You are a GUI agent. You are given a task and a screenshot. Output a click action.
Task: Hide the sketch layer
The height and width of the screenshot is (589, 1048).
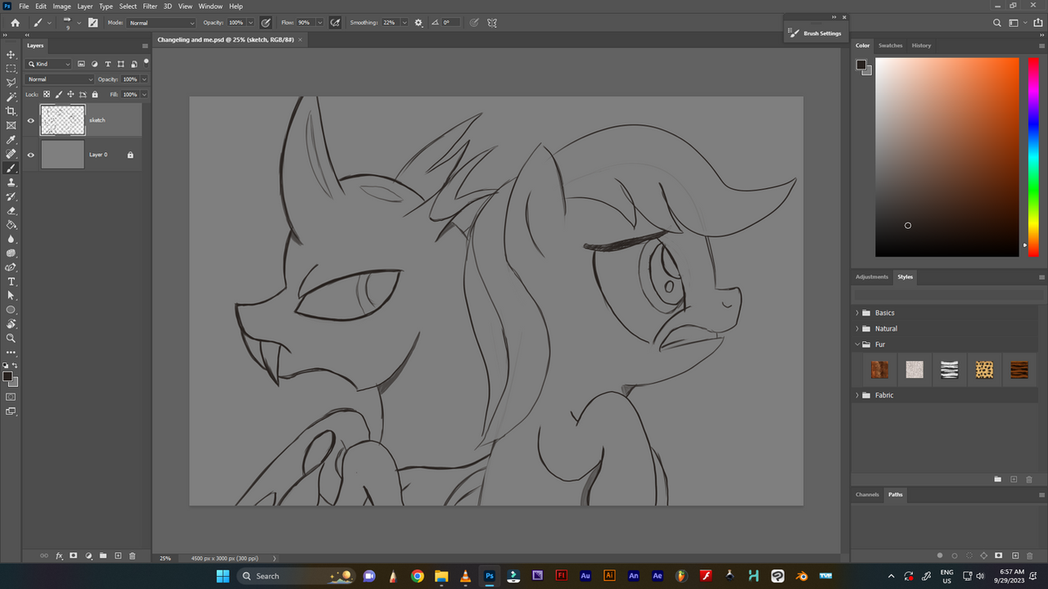click(31, 120)
